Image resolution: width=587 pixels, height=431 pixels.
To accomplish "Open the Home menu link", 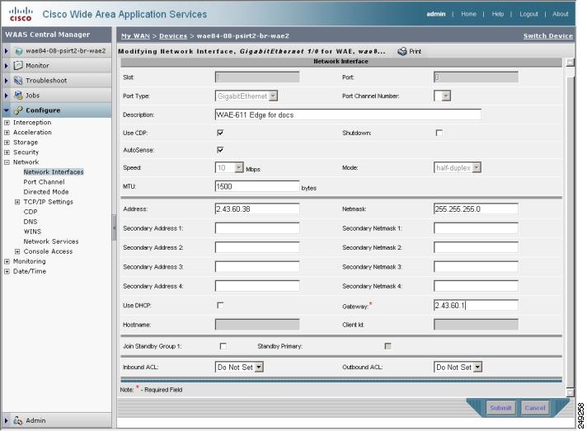I will pos(468,14).
